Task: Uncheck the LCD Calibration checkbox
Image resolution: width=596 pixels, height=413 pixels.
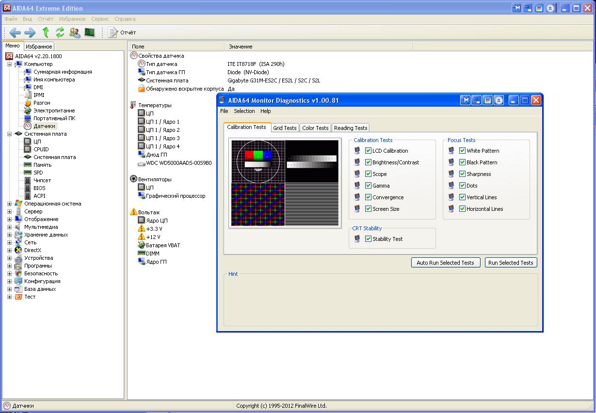Action: 368,151
